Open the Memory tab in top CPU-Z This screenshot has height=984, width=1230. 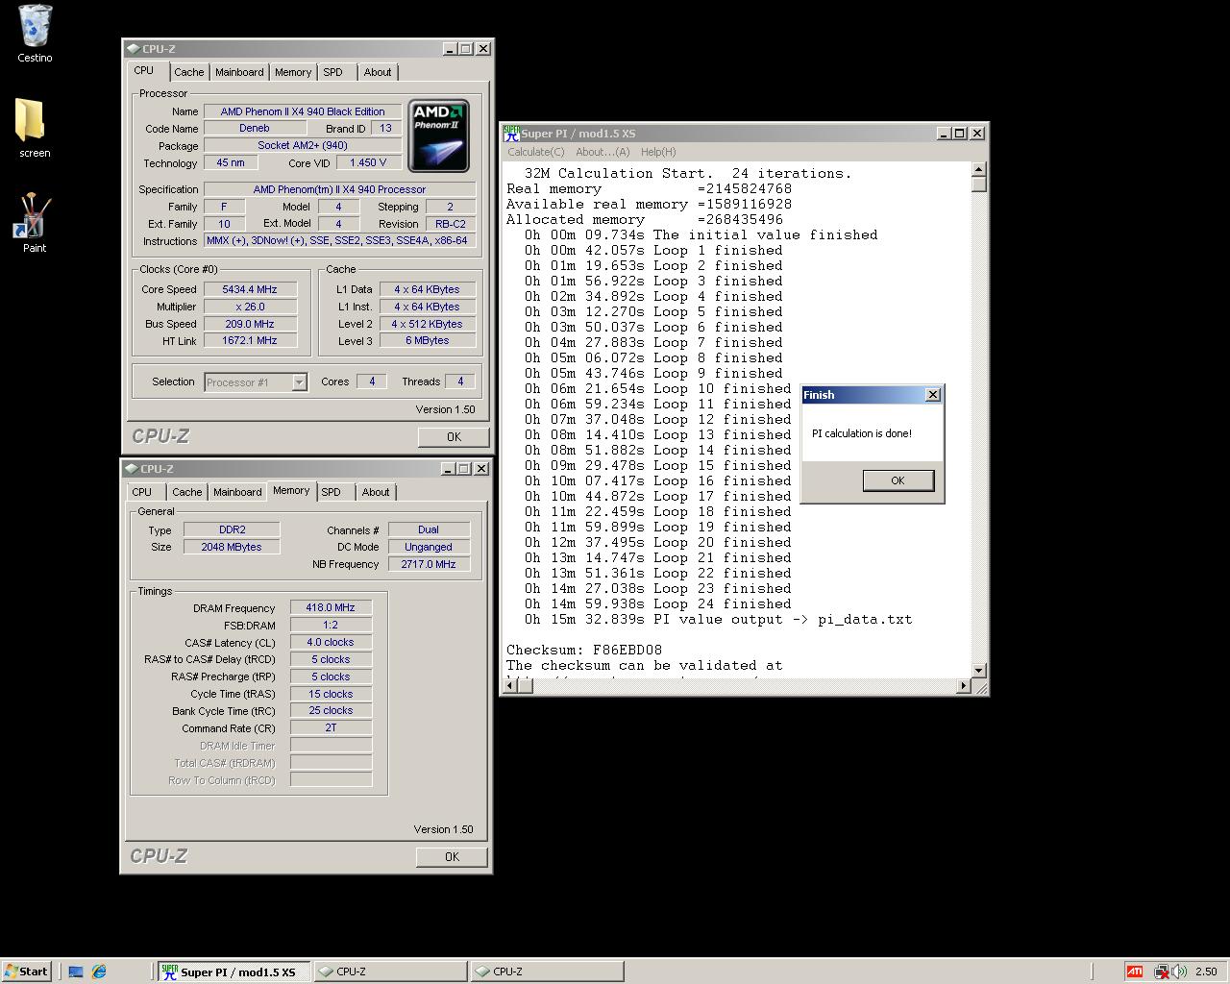tap(293, 72)
